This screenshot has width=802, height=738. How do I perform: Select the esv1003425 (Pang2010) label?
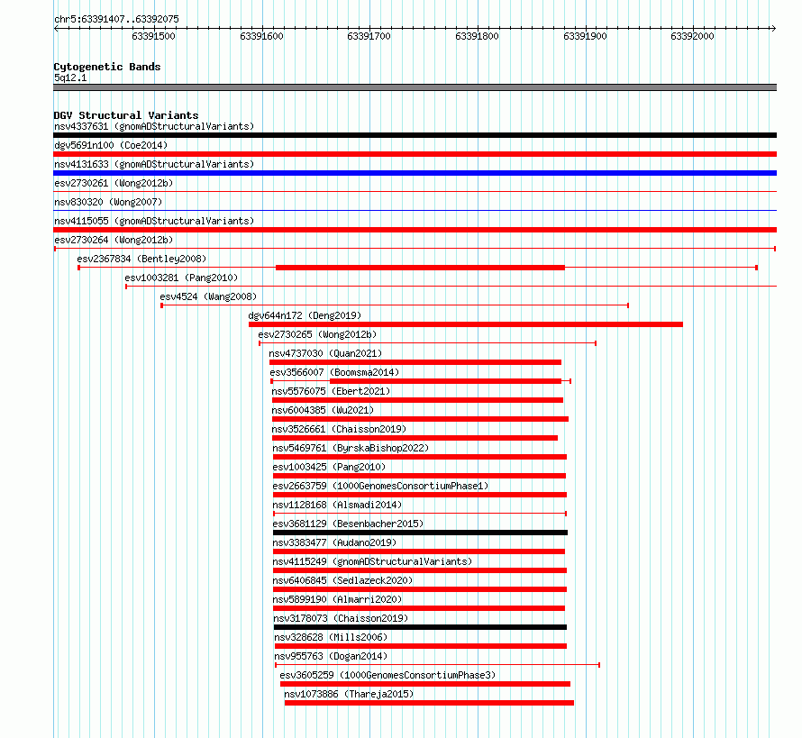[329, 467]
